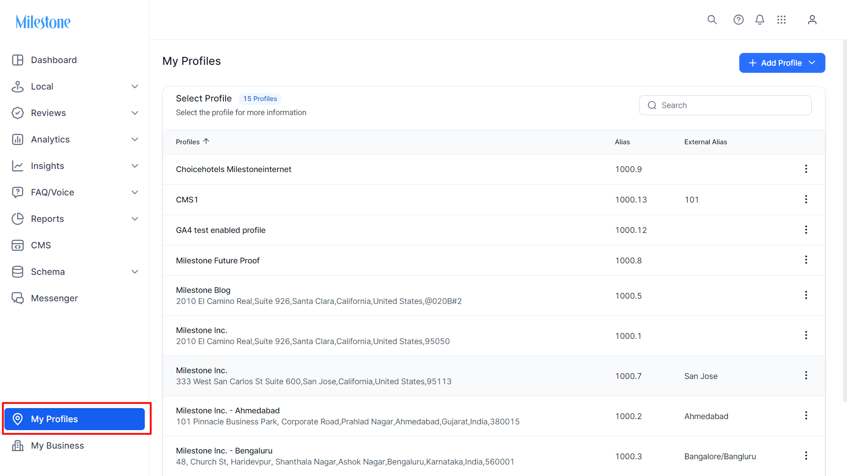Screen dimensions: 847x476
Task: Click the Alias column header
Action: (x=622, y=142)
